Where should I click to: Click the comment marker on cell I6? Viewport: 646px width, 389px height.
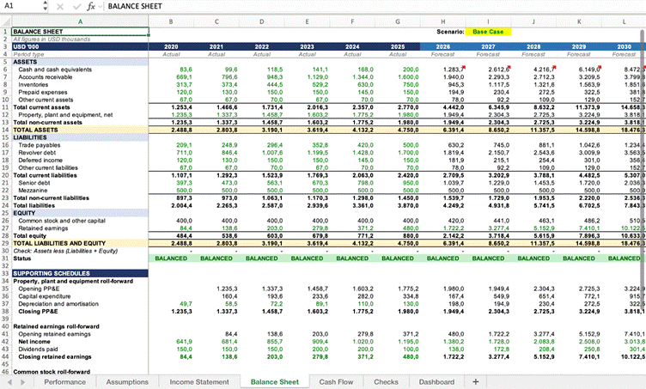pos(509,67)
